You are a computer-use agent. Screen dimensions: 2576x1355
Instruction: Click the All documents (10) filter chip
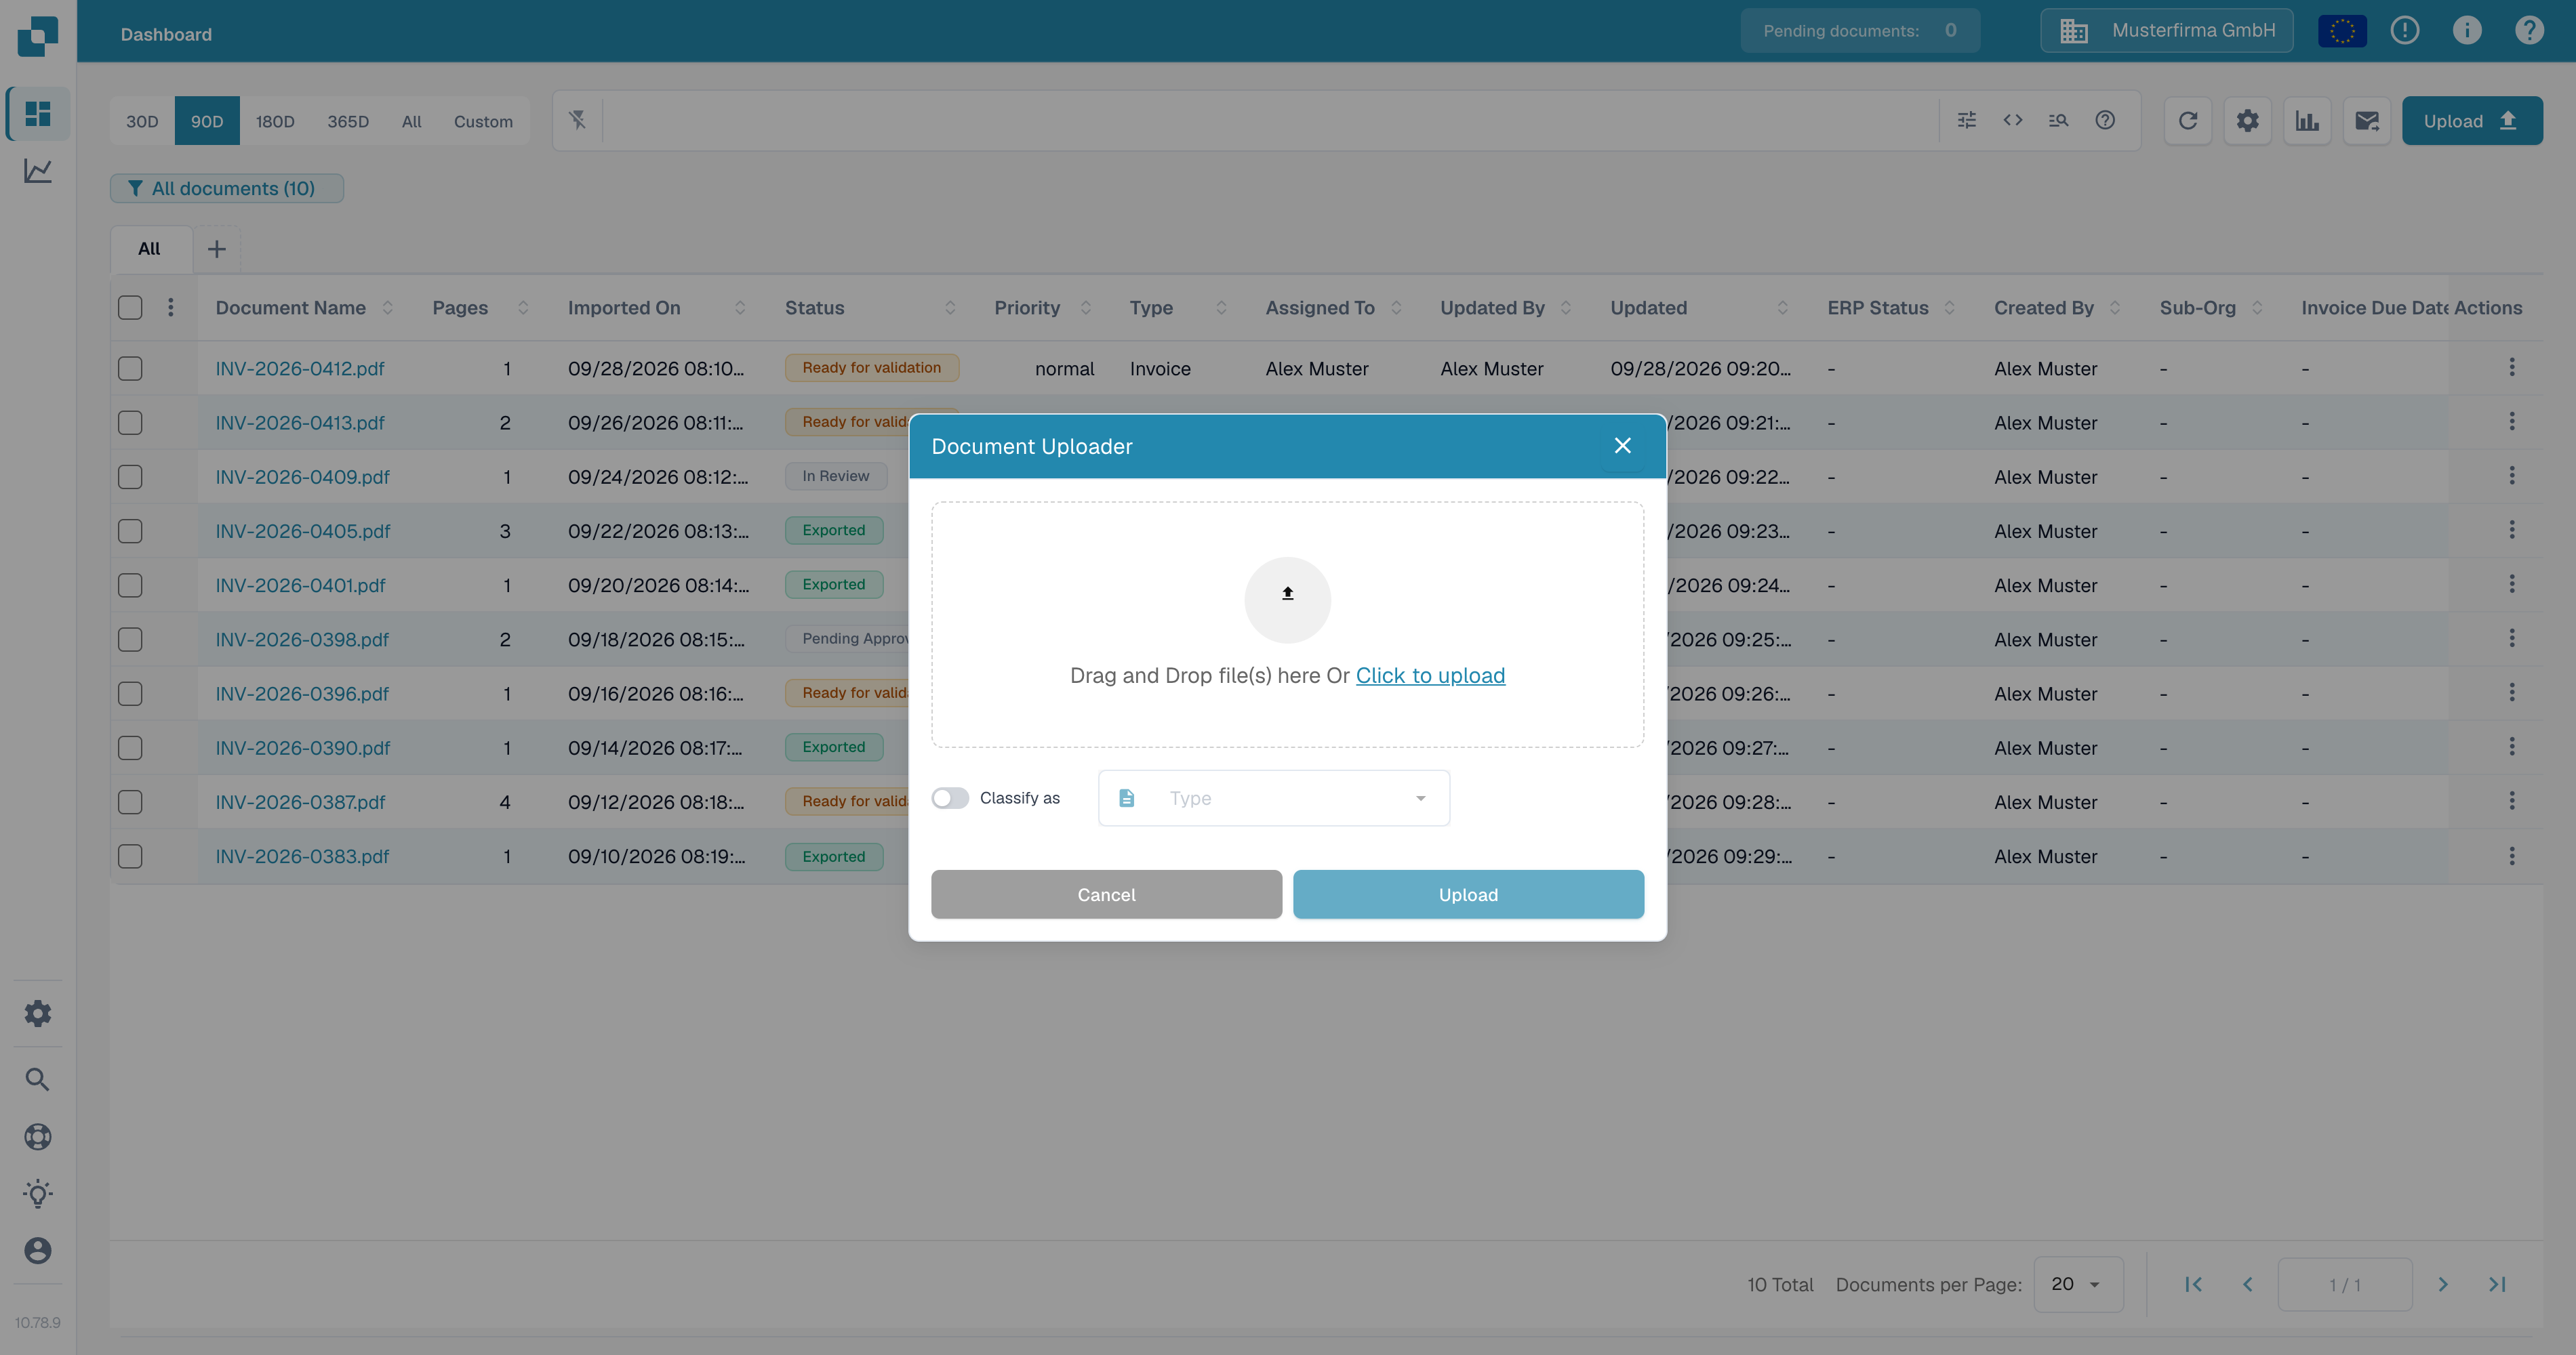[227, 189]
